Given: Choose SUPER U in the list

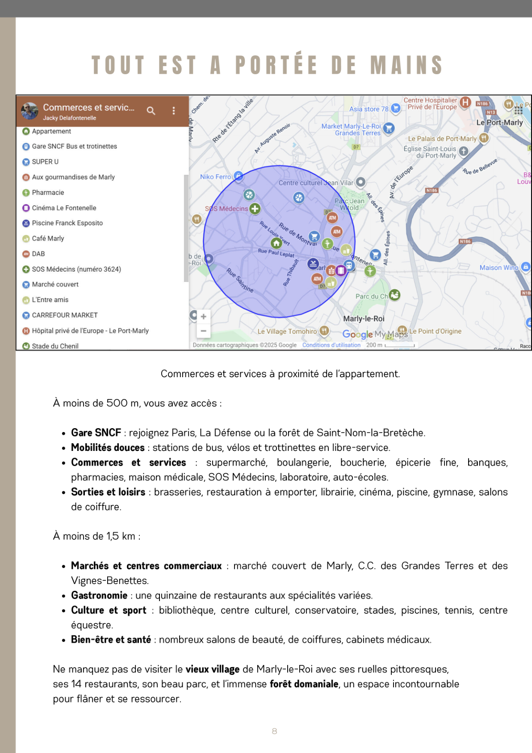Looking at the screenshot, I should 40,162.
